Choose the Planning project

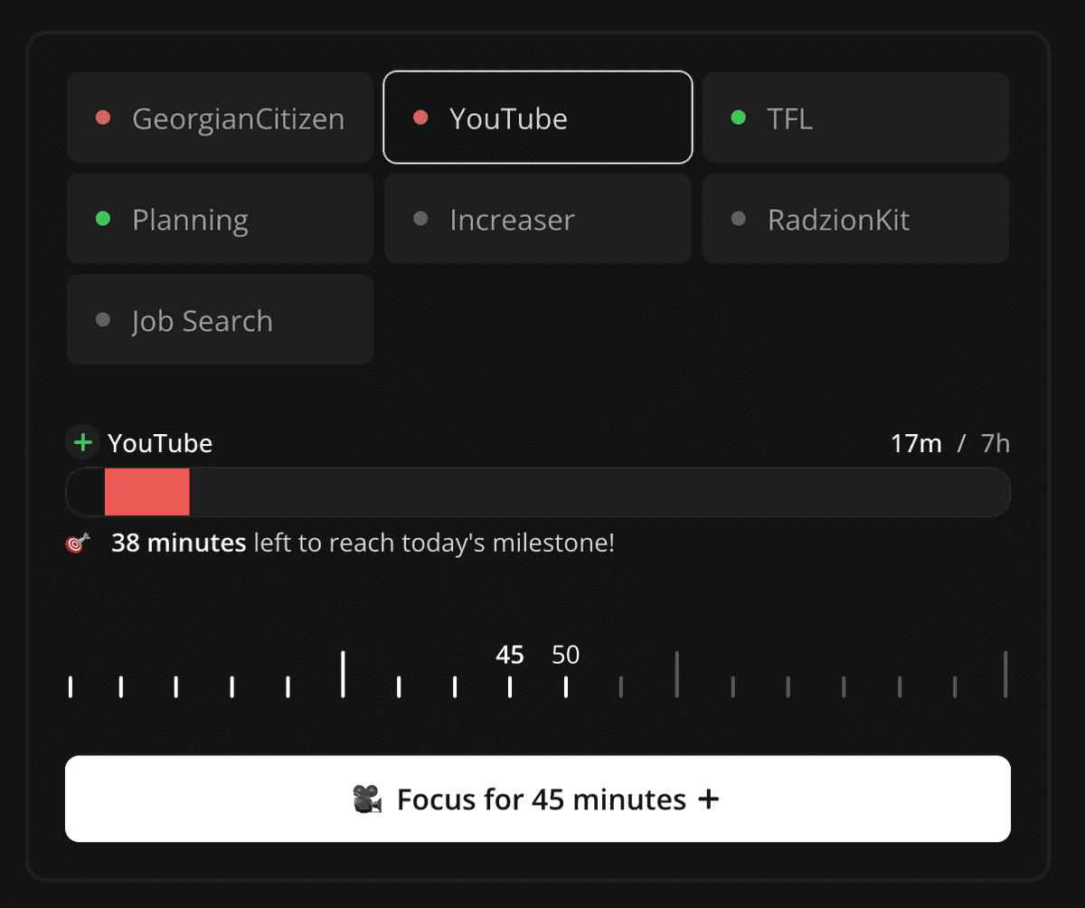[220, 219]
